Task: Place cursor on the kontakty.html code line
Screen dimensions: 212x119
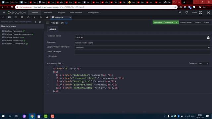Action: click(x=87, y=88)
